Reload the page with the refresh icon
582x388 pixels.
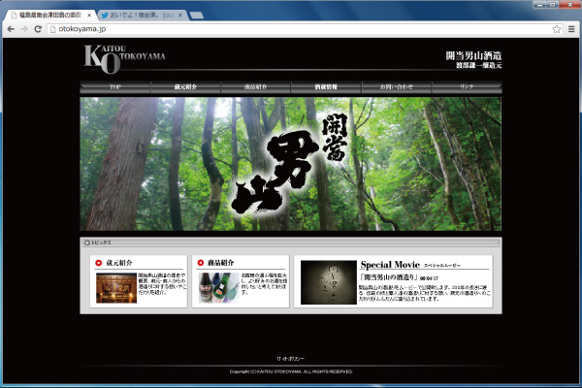39,29
